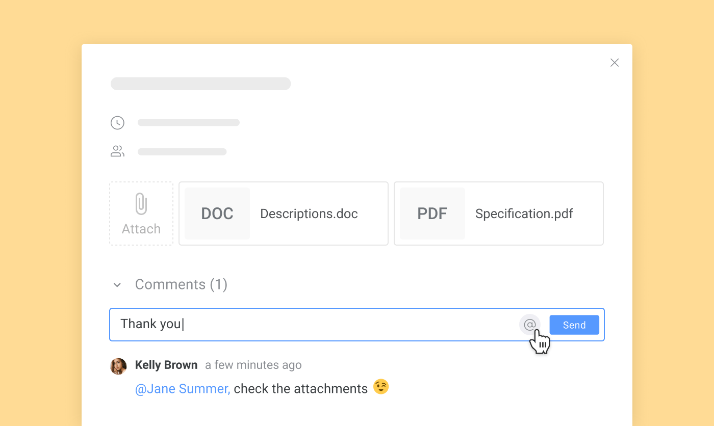Click the @ mention icon in comment box

tap(529, 325)
